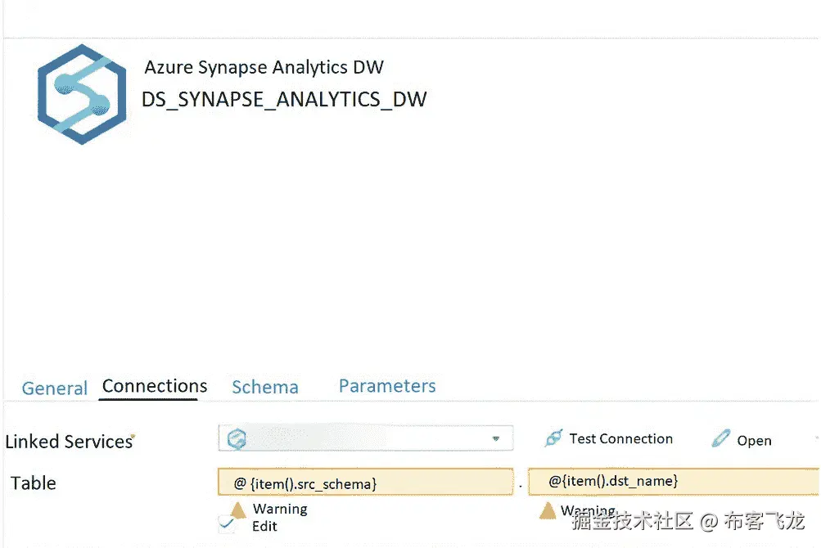
Task: Click the Edit label beside the checkbox
Action: pos(264,526)
